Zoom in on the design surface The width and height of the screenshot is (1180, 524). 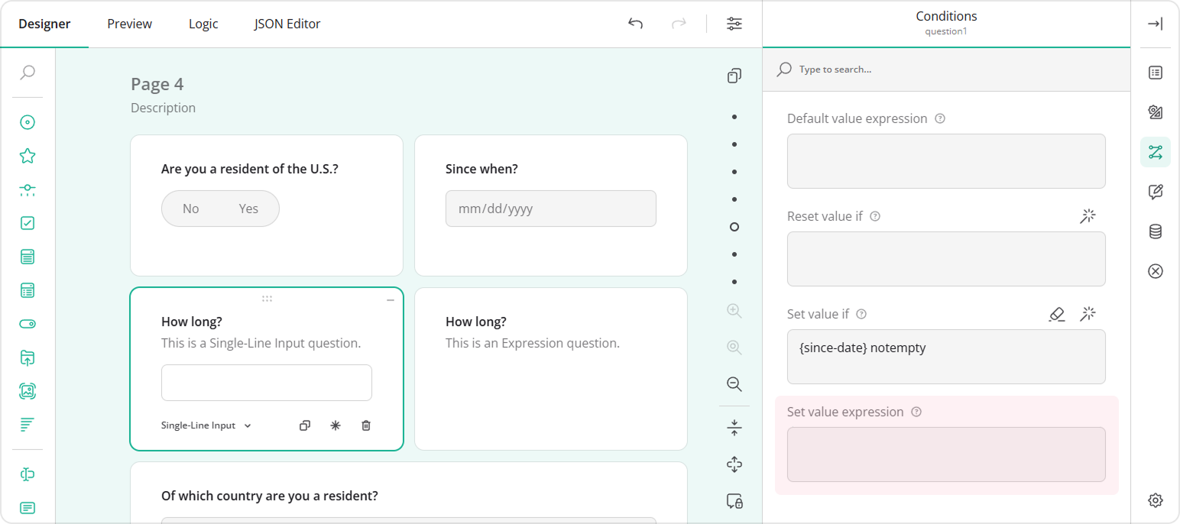coord(734,311)
